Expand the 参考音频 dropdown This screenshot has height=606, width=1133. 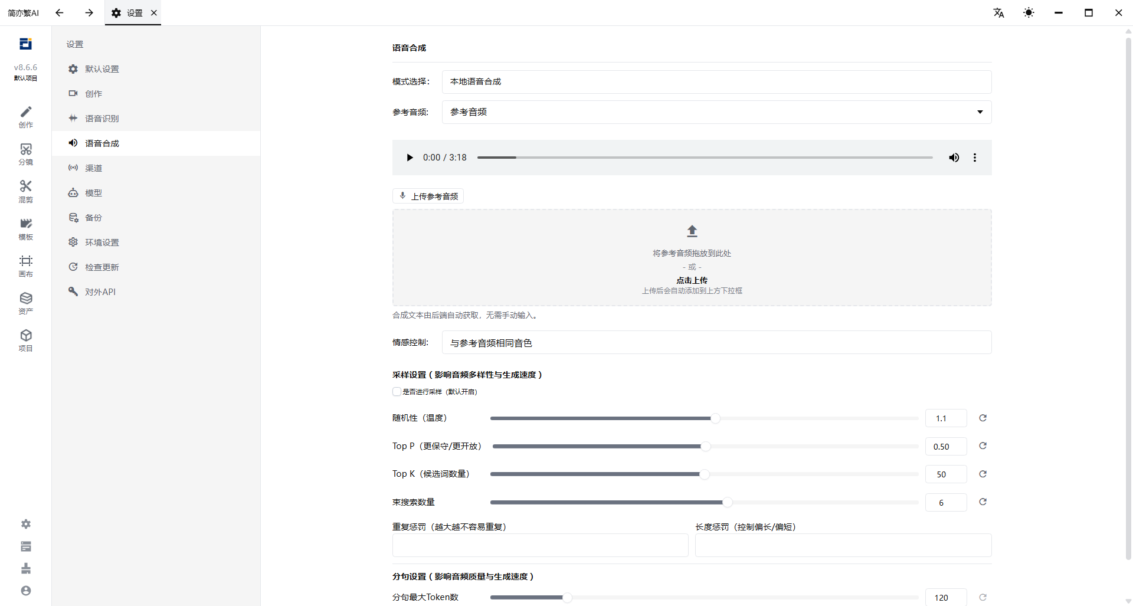pos(716,112)
